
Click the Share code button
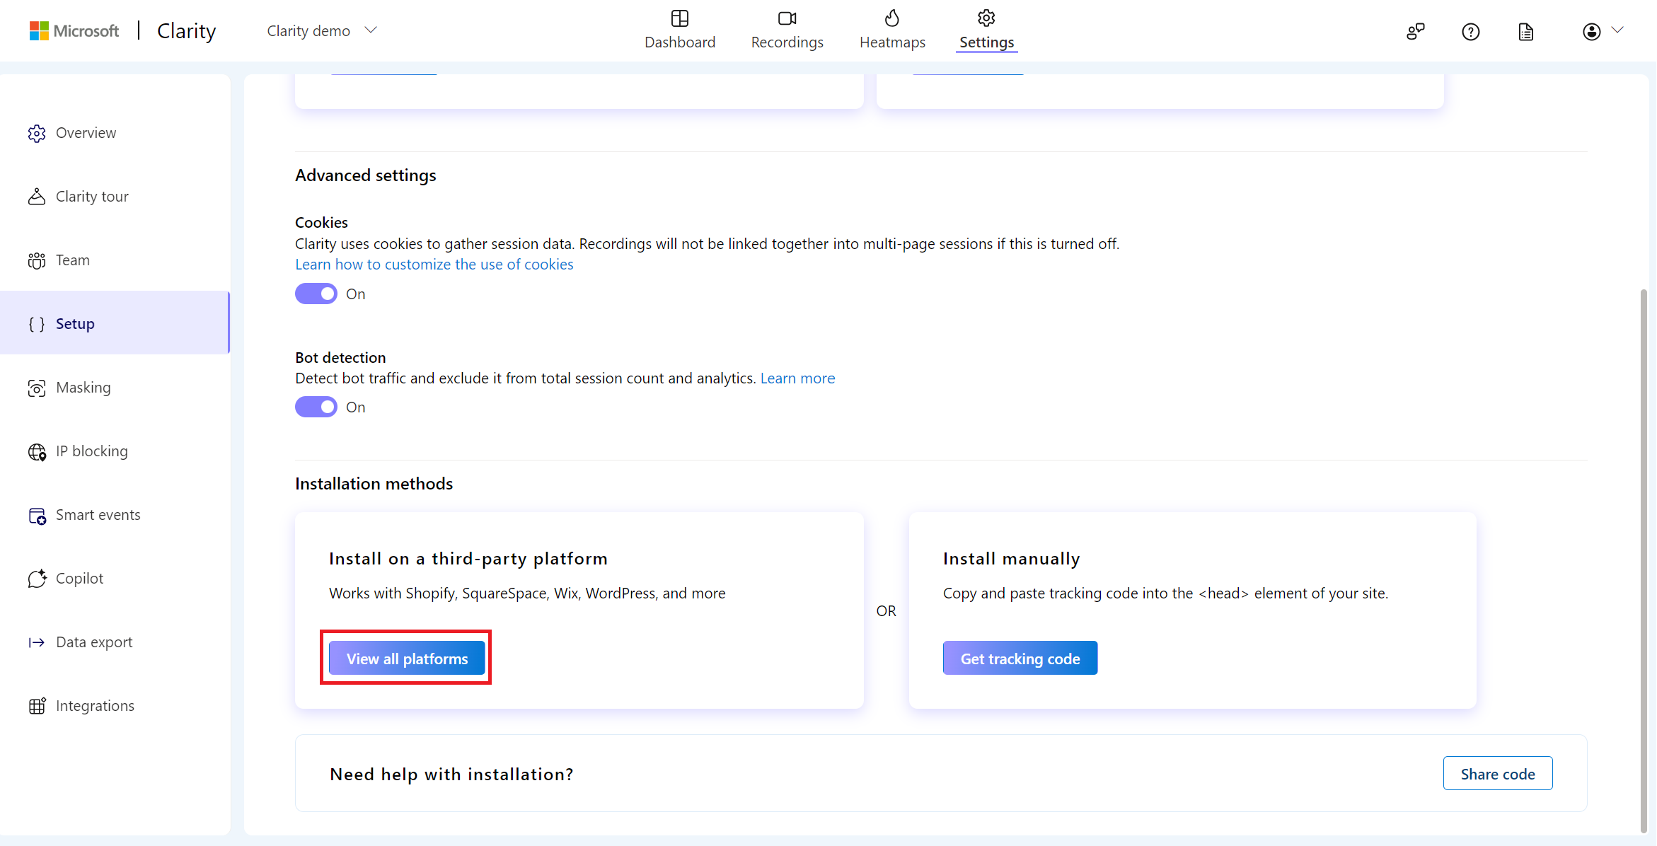coord(1497,772)
